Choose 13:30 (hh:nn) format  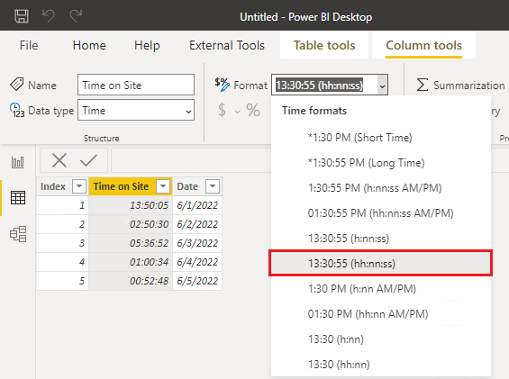tap(381, 365)
